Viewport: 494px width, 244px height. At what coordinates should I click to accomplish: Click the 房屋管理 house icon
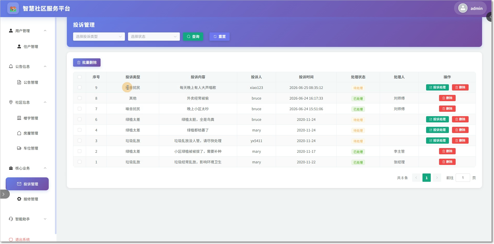[19, 133]
